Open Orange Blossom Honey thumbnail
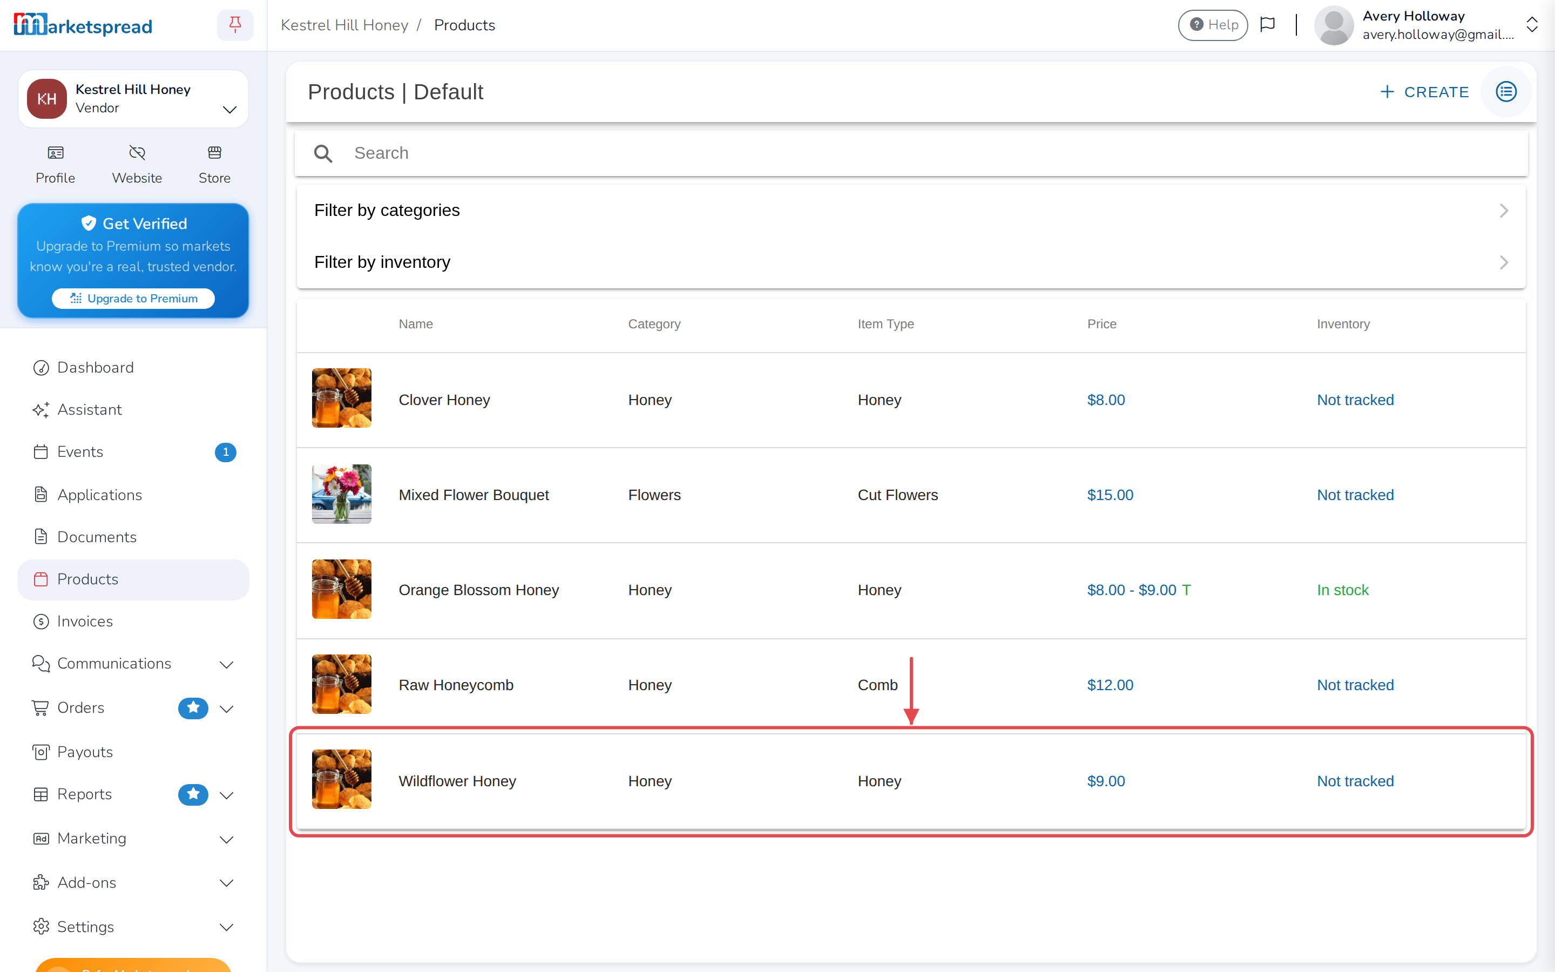The image size is (1555, 972). tap(341, 589)
